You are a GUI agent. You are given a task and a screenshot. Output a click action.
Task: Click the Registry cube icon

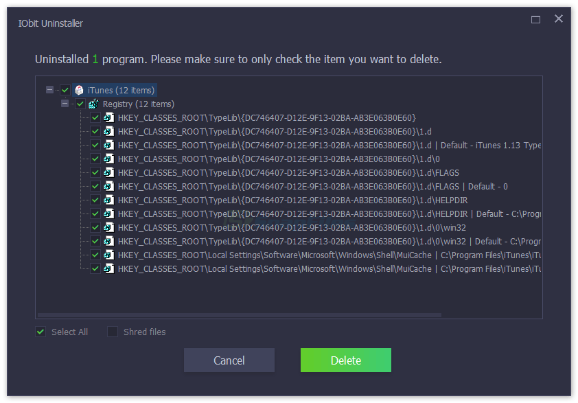(94, 104)
